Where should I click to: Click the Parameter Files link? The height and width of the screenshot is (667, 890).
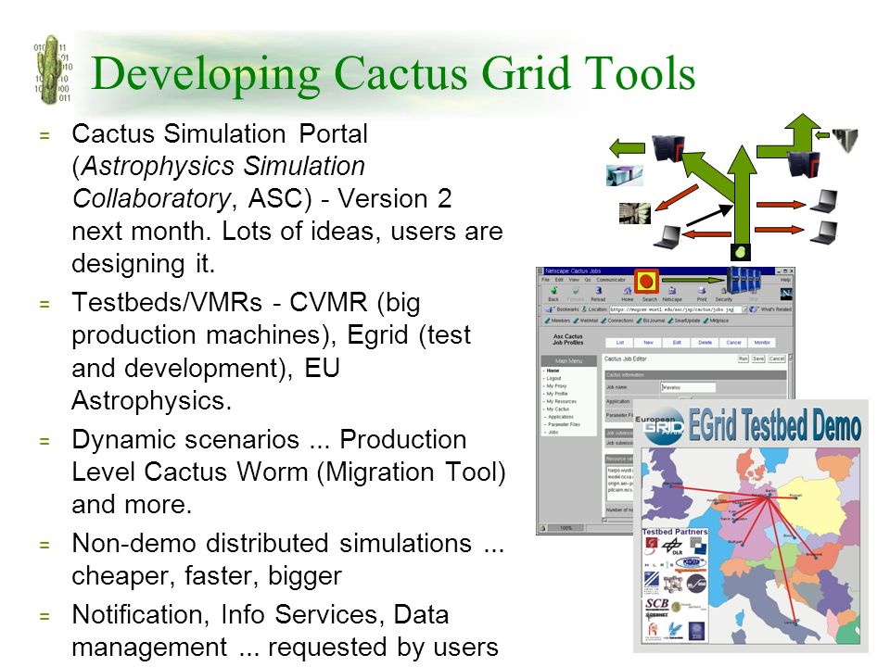565,424
